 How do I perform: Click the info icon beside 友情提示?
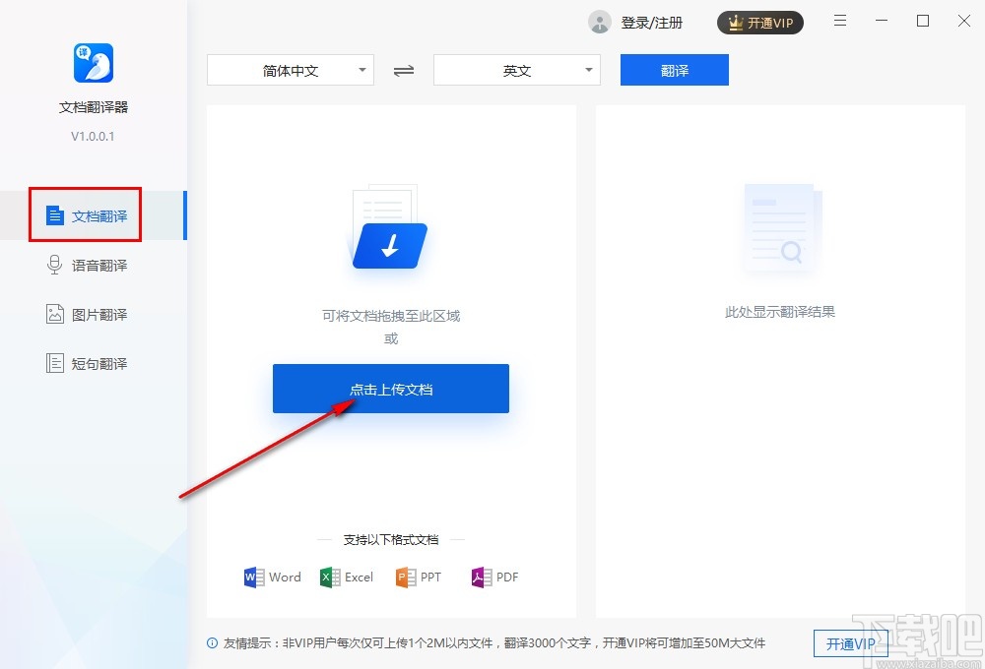213,642
